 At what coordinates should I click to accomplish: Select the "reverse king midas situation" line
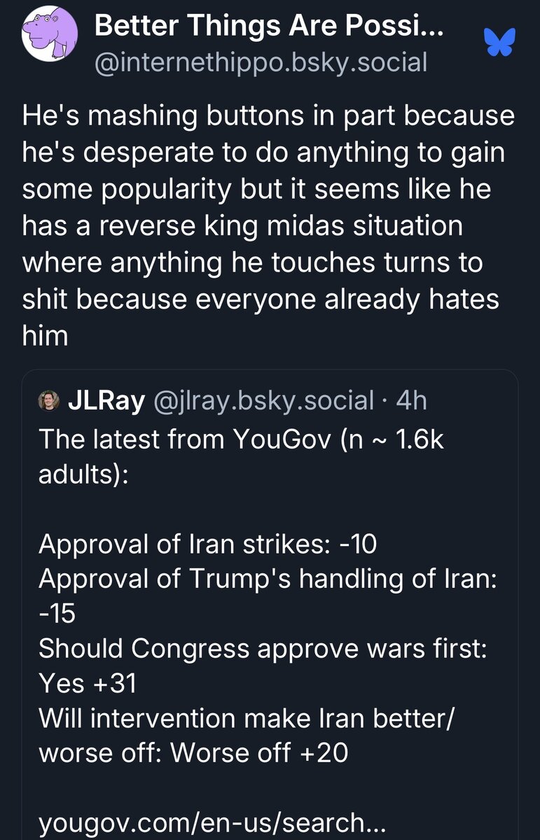pos(242,225)
